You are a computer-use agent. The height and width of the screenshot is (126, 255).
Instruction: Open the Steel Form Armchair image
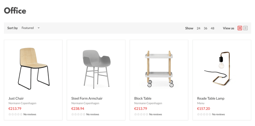coord(96,67)
